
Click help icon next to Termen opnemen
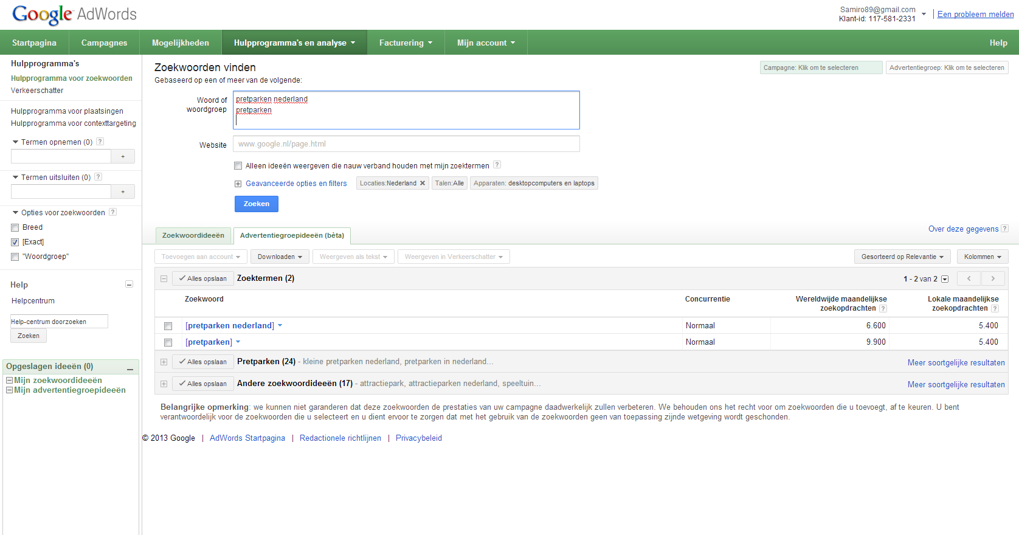click(x=100, y=142)
